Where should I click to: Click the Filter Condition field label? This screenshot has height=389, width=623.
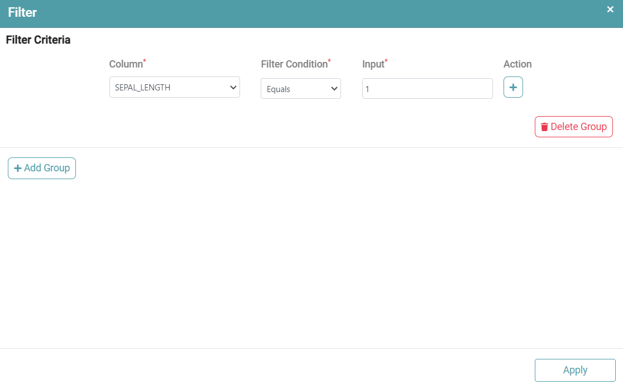point(294,64)
